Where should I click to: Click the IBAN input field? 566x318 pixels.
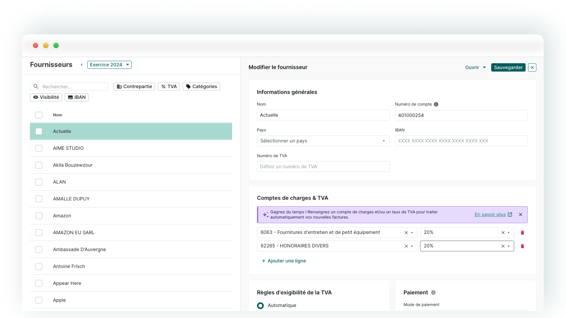pos(461,141)
